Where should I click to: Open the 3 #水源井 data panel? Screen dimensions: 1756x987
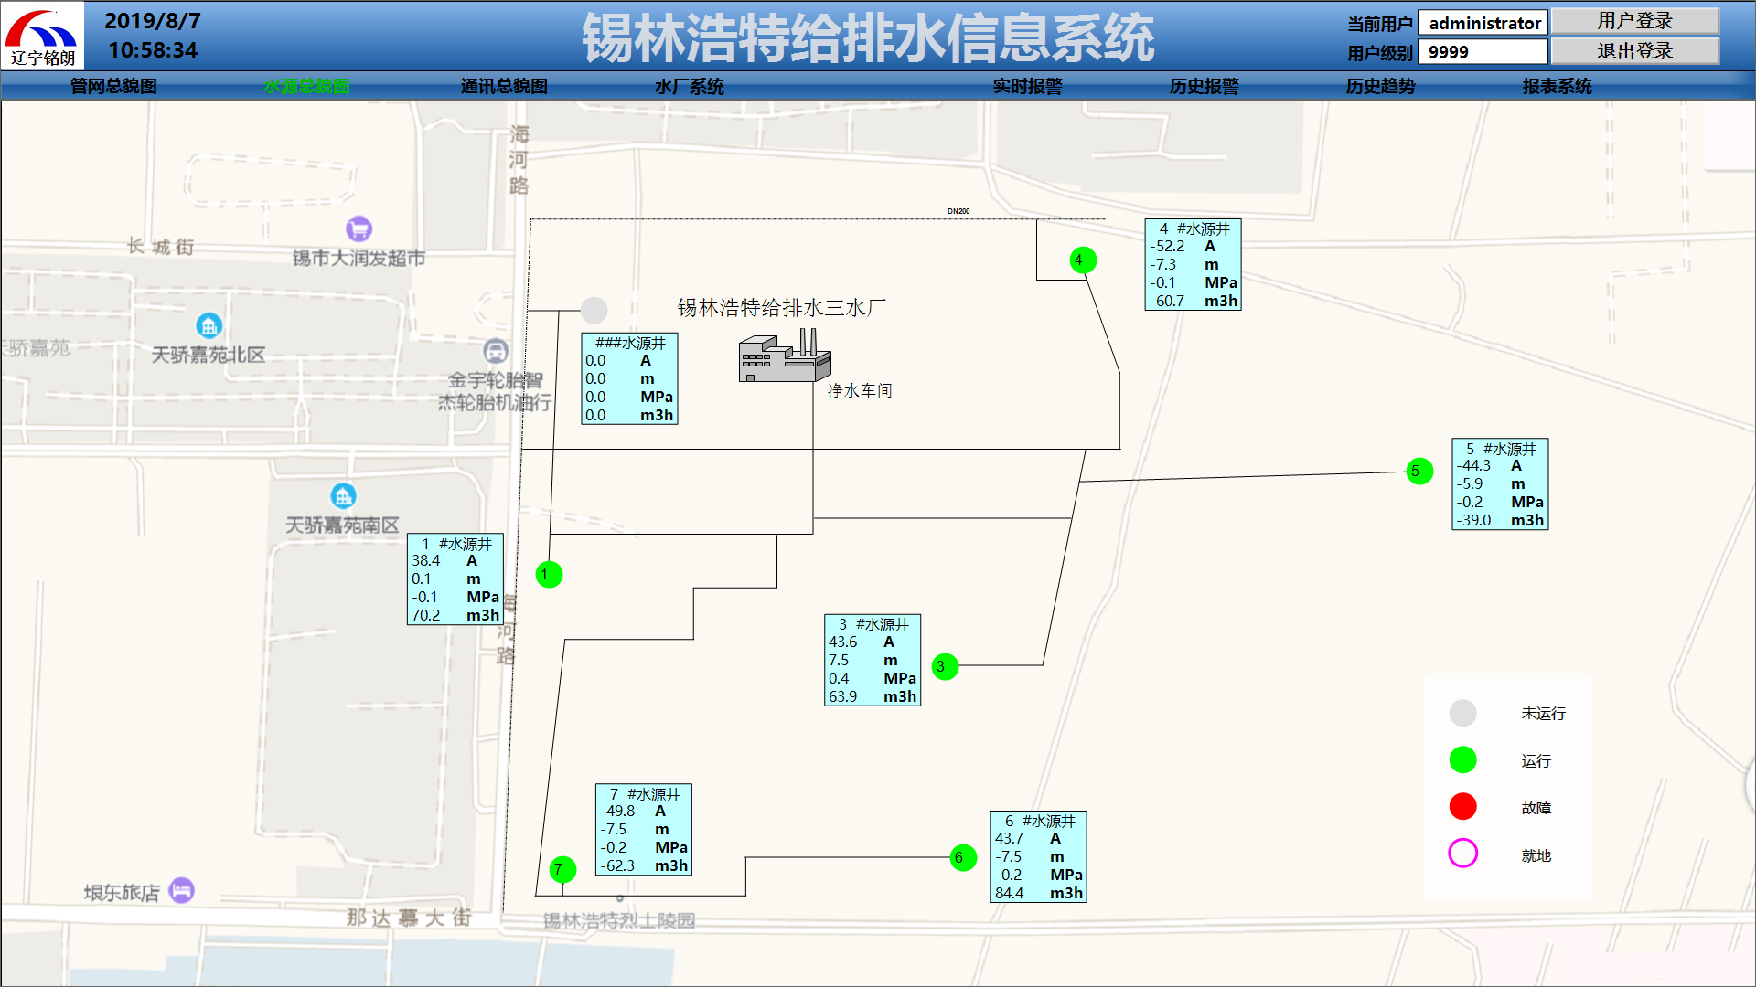click(x=872, y=661)
